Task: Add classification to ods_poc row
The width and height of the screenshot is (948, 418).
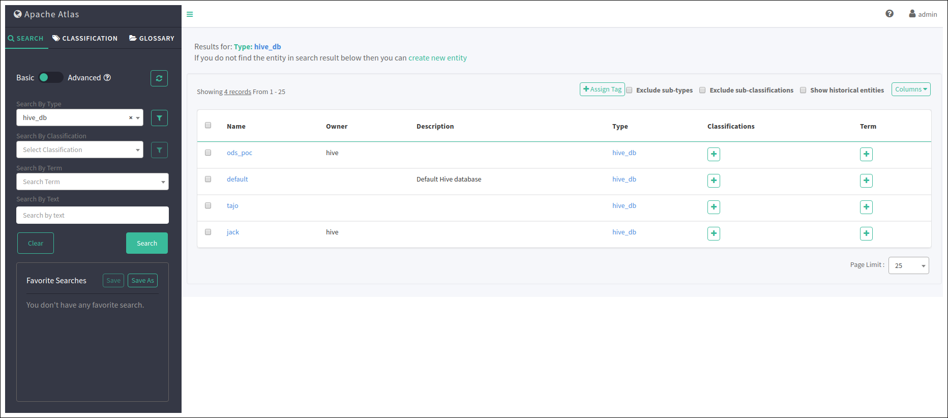Action: click(714, 154)
